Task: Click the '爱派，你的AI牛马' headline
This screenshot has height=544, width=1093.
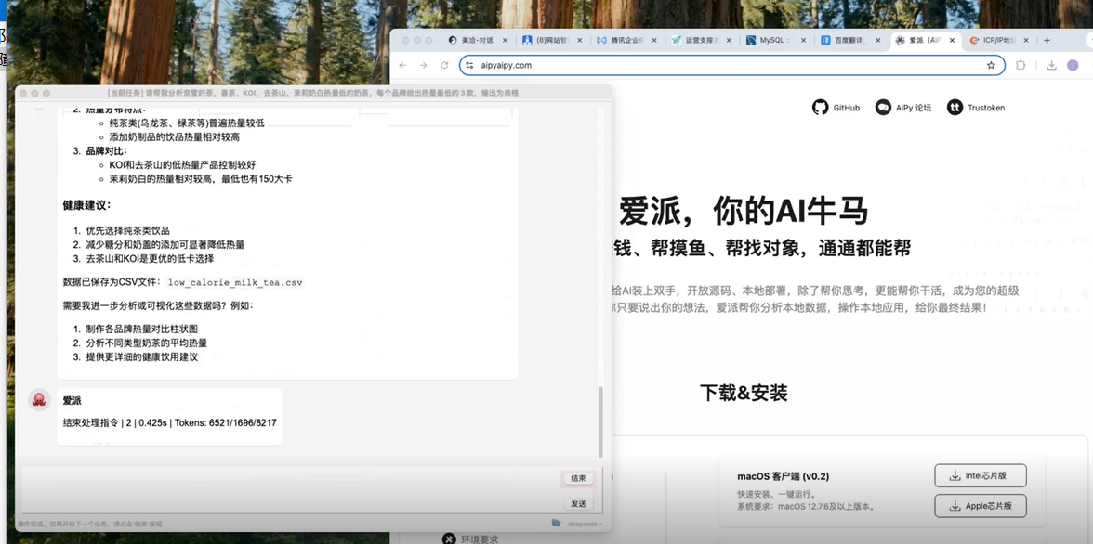Action: pyautogui.click(x=744, y=212)
